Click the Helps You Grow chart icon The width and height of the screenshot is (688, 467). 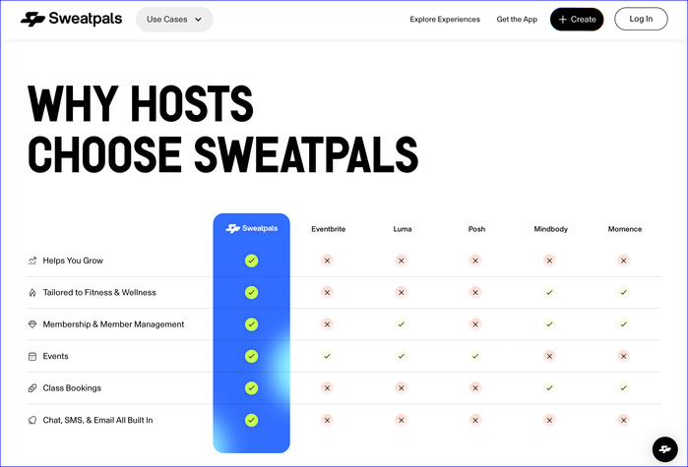pos(32,262)
